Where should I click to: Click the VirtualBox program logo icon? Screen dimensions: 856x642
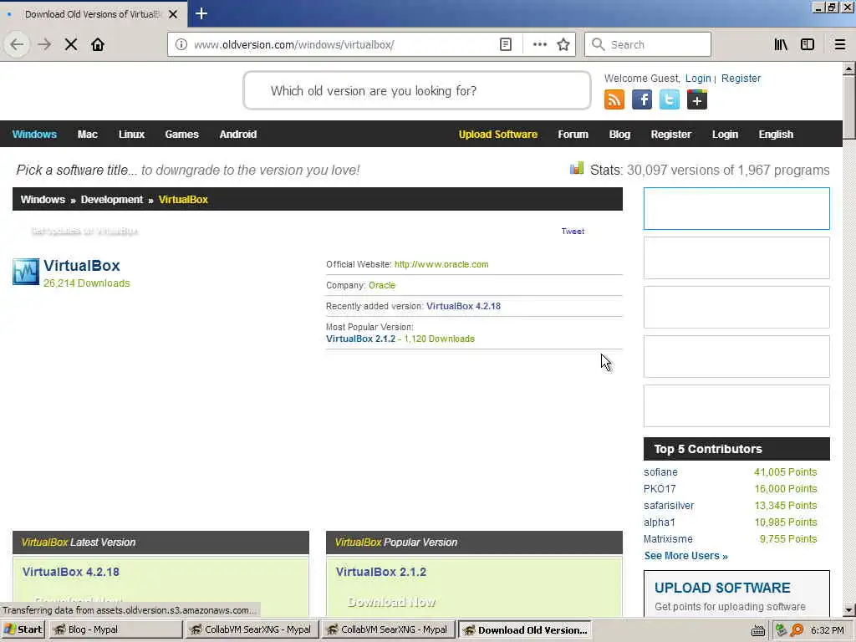tap(26, 272)
